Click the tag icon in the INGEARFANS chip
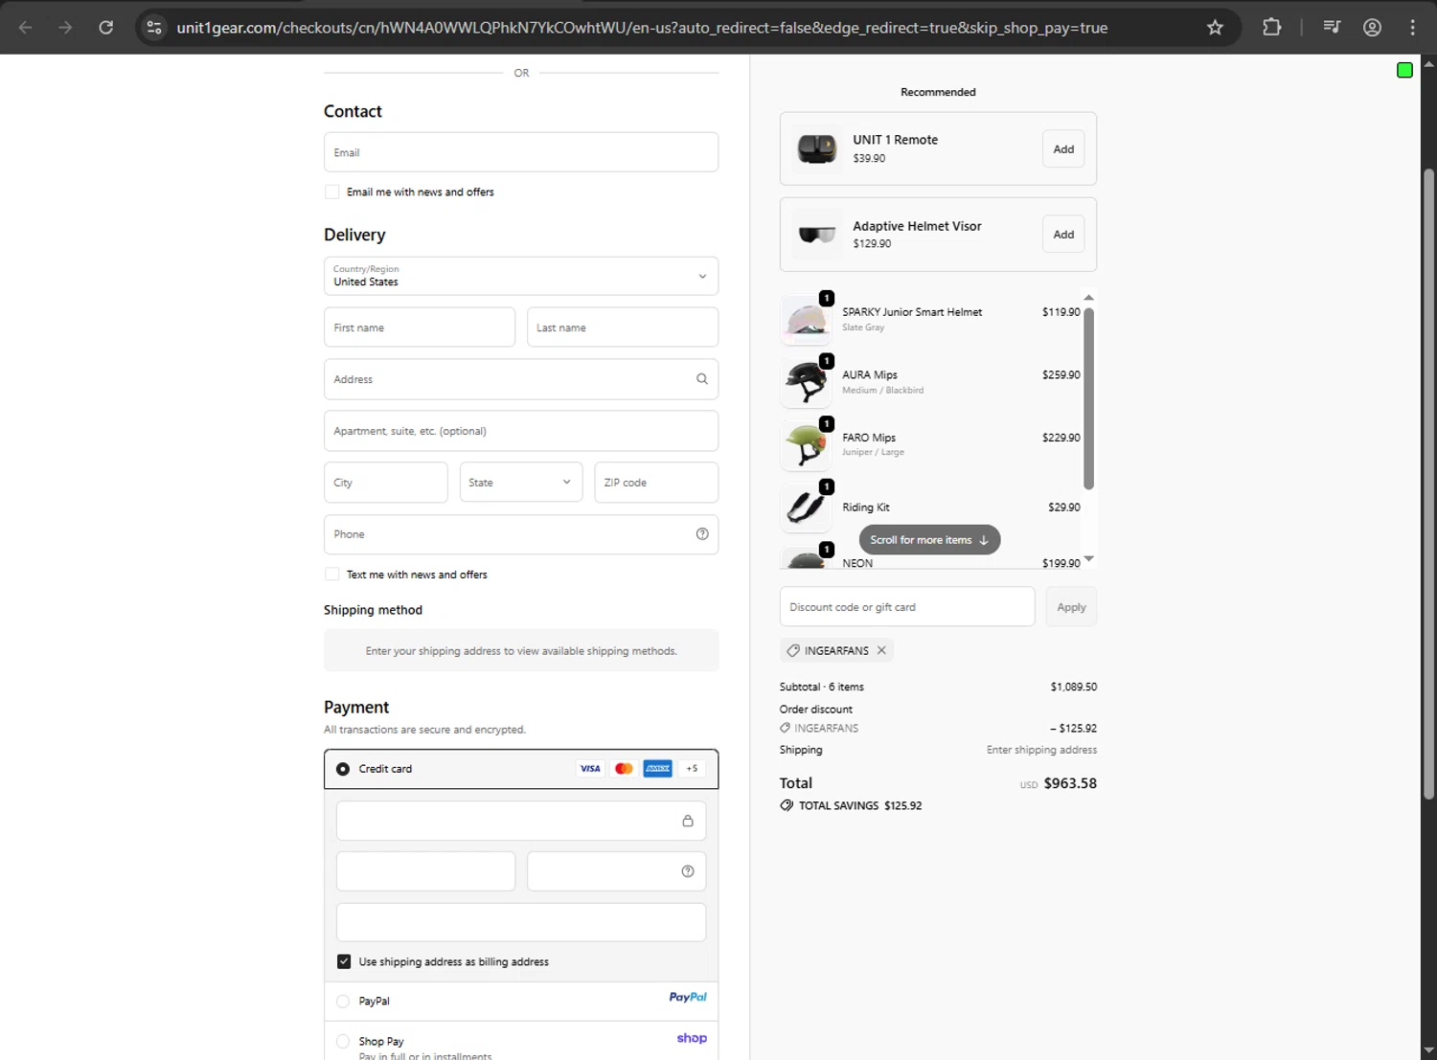1437x1060 pixels. point(793,650)
